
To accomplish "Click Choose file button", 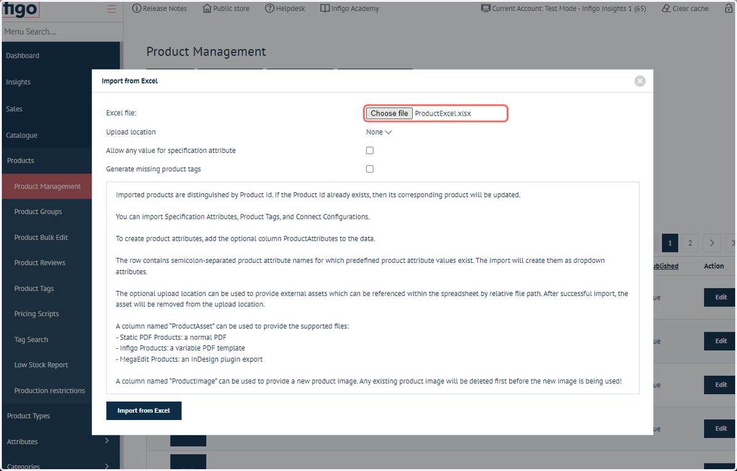I will 389,114.
